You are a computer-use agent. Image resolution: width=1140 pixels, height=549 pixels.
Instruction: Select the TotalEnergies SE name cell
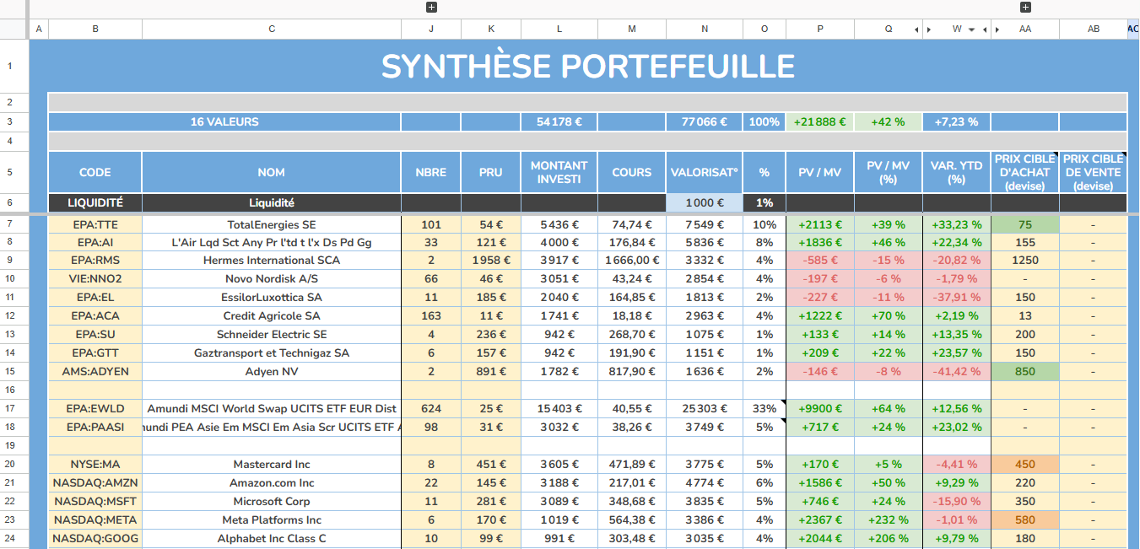point(272,225)
